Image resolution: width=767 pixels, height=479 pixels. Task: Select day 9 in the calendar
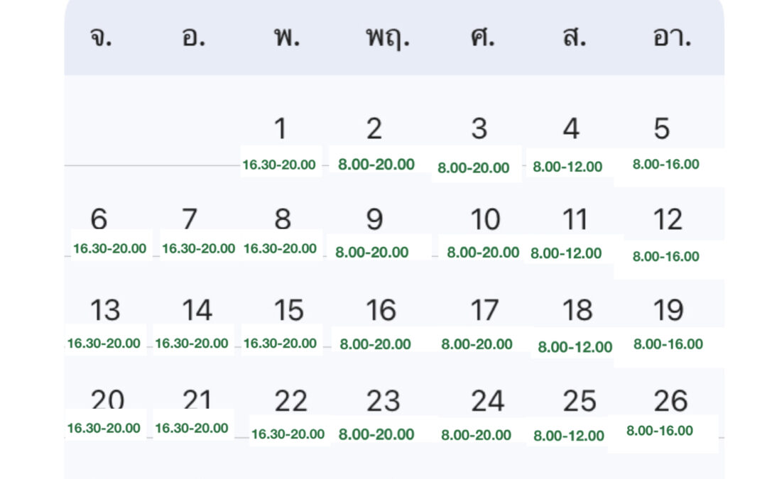374,220
